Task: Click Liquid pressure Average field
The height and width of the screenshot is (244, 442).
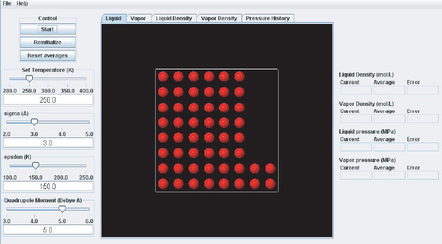Action: point(389,147)
